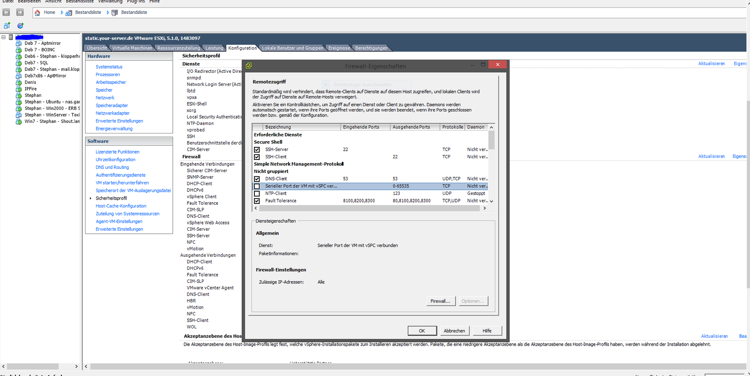Switch to the Ressourcenzuteilung tab
This screenshot has width=750, height=376.
pyautogui.click(x=179, y=48)
